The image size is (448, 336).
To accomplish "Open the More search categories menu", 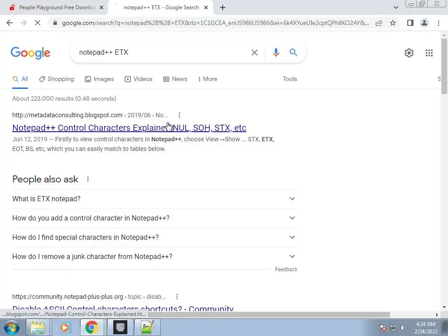I will (x=208, y=79).
